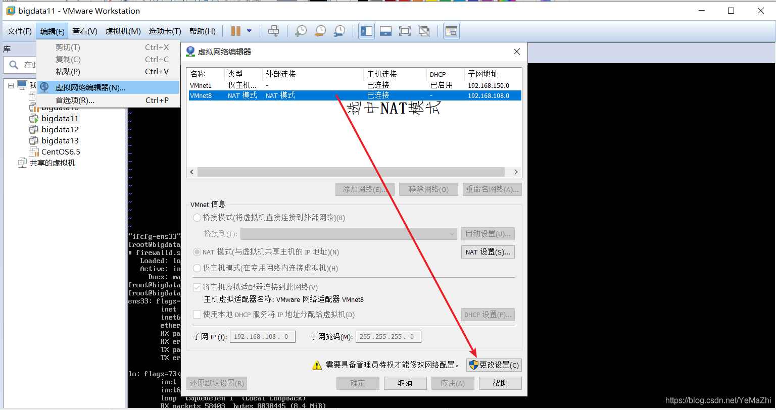Click the 添加网络(E)... button
The image size is (776, 410).
pos(365,189)
